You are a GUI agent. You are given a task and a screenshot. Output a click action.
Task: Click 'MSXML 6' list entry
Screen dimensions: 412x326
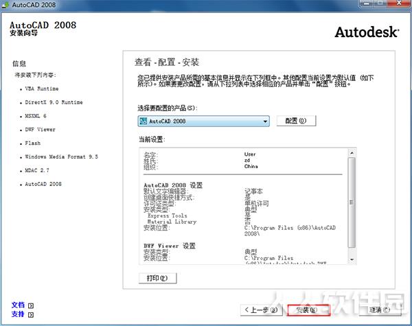click(36, 116)
